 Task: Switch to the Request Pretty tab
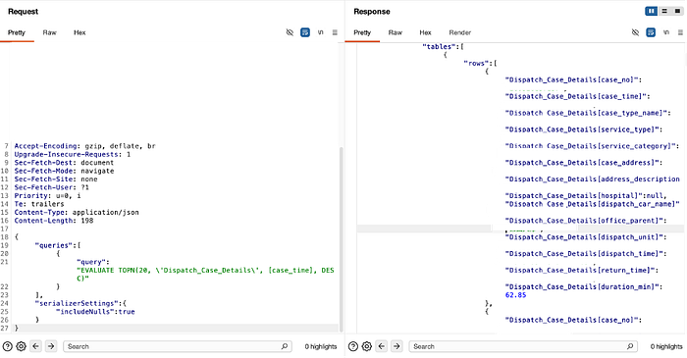click(x=17, y=32)
